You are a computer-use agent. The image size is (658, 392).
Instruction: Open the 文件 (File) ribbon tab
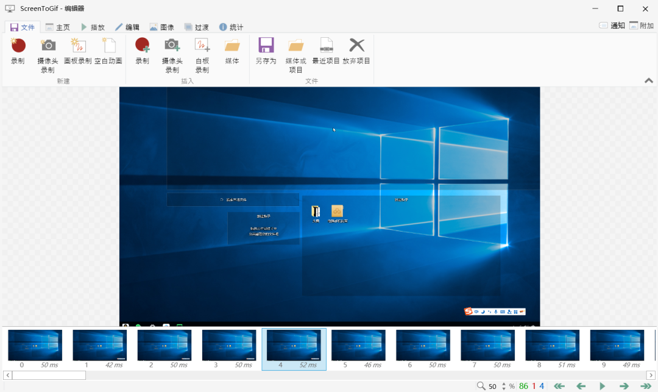23,27
